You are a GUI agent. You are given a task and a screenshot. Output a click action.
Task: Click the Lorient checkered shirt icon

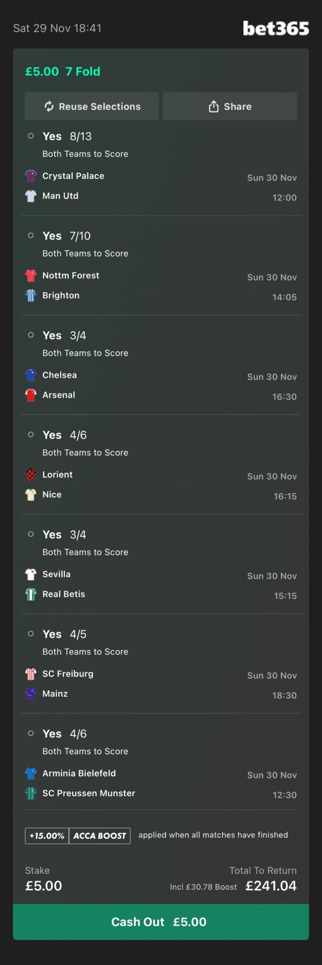[31, 474]
